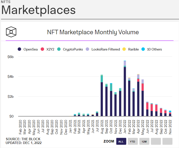The width and height of the screenshot is (179, 148).
Task: Click the ZOOM label
Action: 109,141
